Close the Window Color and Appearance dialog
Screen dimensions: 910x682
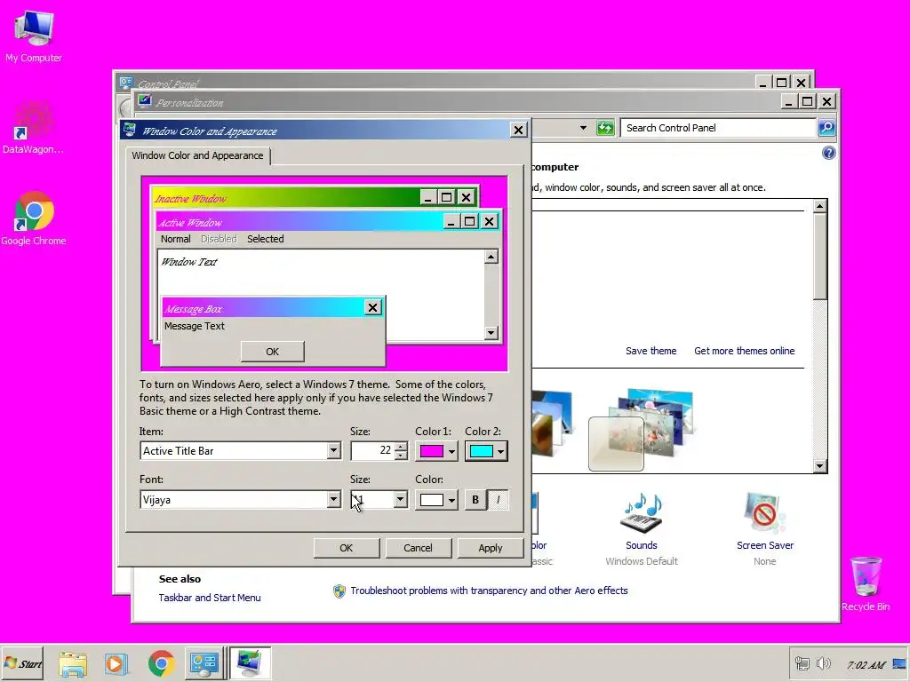click(518, 130)
